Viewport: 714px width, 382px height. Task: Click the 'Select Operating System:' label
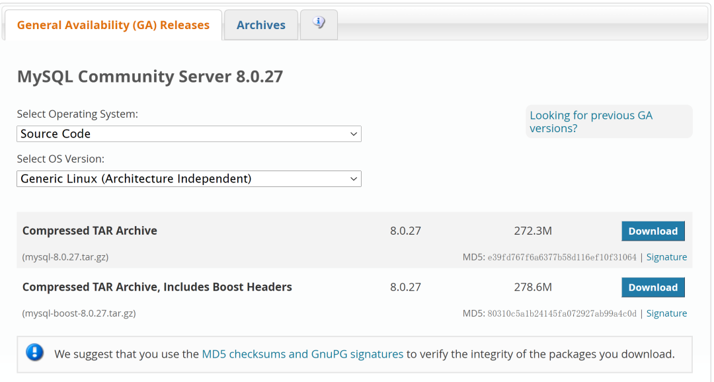tap(77, 114)
